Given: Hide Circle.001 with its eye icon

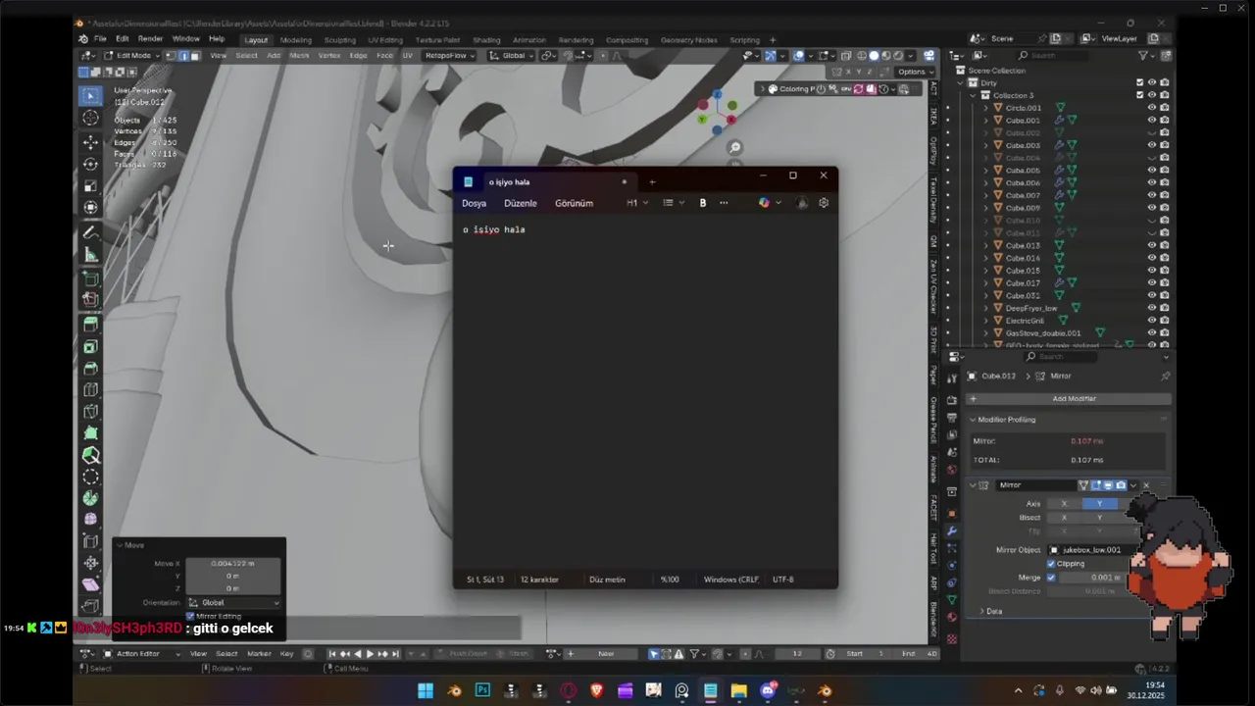Looking at the screenshot, I should [1152, 108].
